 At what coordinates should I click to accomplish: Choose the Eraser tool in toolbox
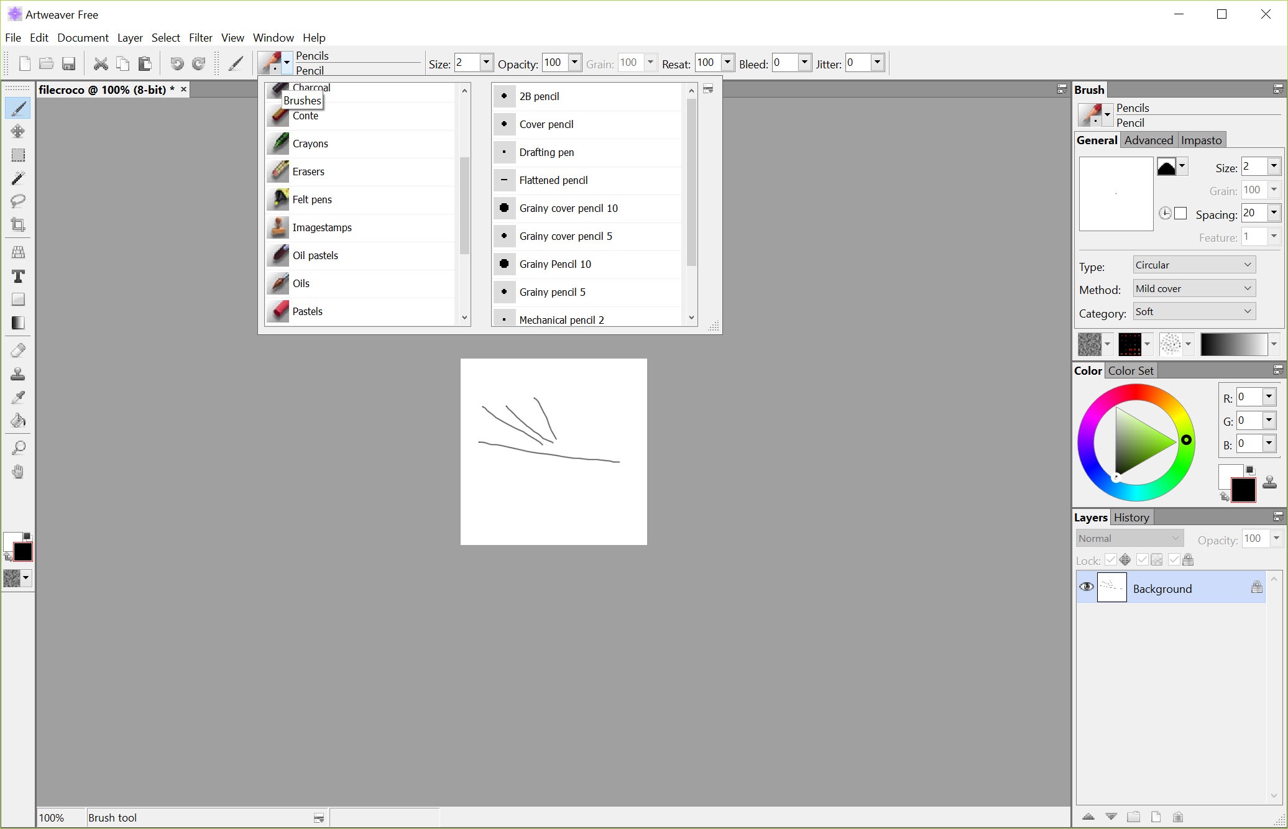18,350
